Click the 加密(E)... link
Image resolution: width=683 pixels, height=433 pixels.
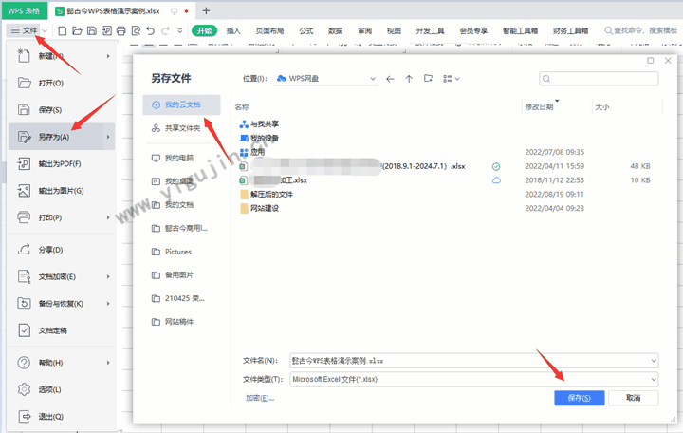point(260,398)
